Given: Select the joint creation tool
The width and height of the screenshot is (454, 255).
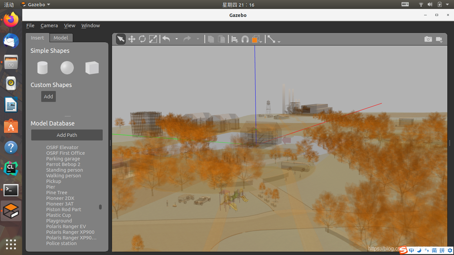Looking at the screenshot, I should pyautogui.click(x=272, y=39).
